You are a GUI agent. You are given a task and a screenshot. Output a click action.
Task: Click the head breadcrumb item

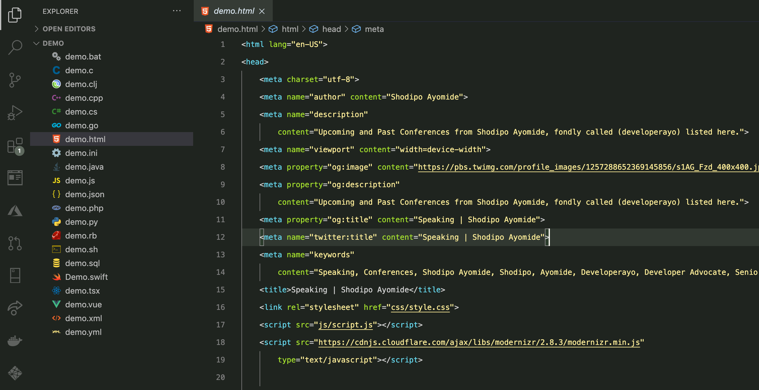(331, 29)
